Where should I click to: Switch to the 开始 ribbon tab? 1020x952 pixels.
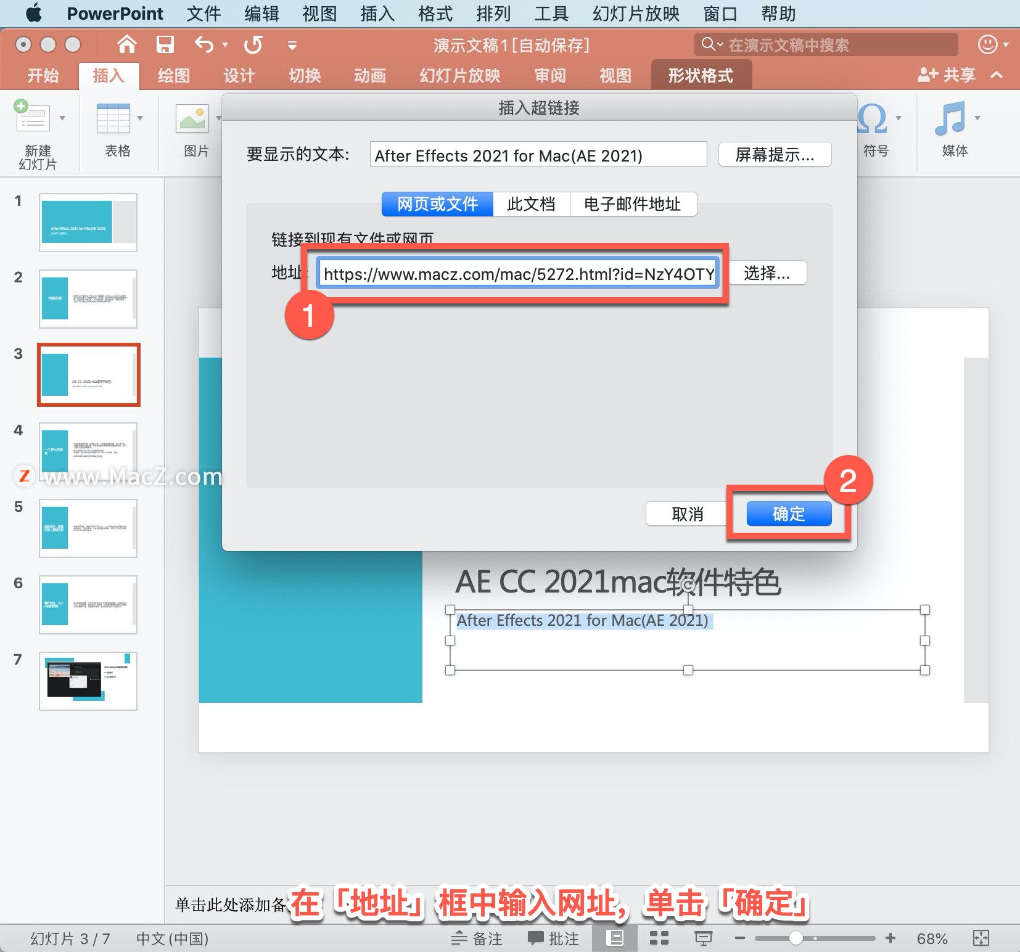click(43, 76)
